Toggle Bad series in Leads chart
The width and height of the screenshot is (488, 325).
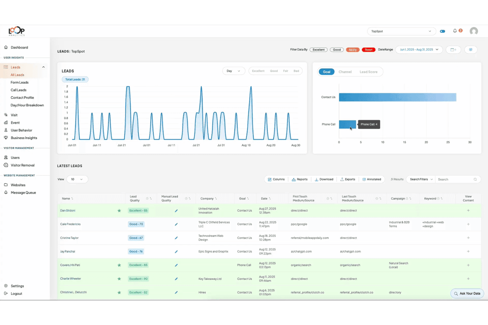click(x=296, y=71)
